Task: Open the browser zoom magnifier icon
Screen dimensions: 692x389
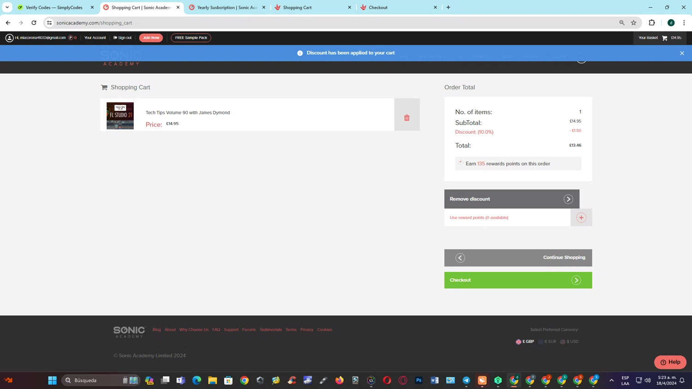Action: (622, 23)
